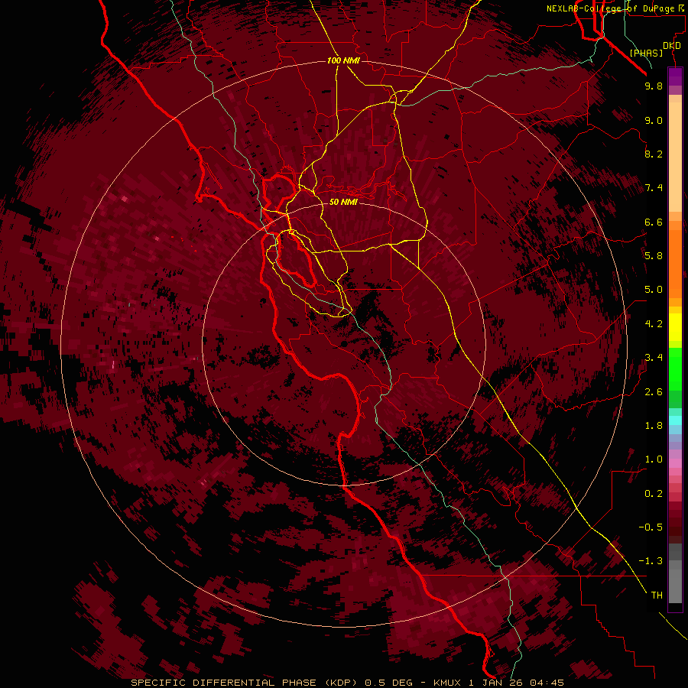Click the 3.4 scale value
Viewport: 688px width, 688px height.
pos(654,358)
